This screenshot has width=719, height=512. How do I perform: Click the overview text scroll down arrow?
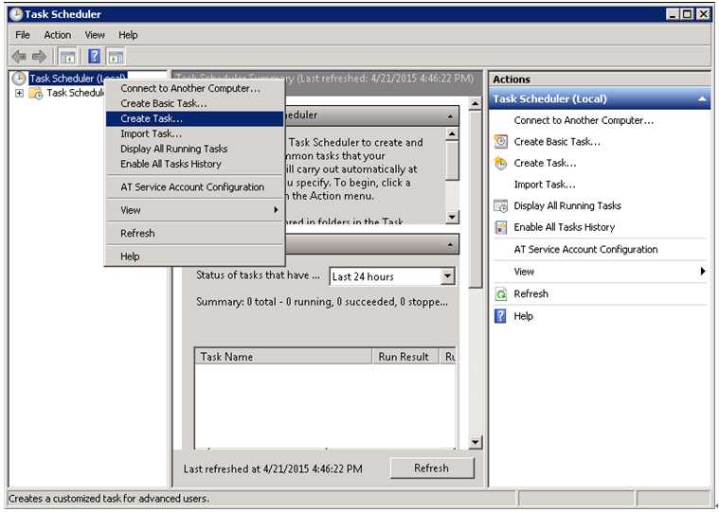pos(452,217)
